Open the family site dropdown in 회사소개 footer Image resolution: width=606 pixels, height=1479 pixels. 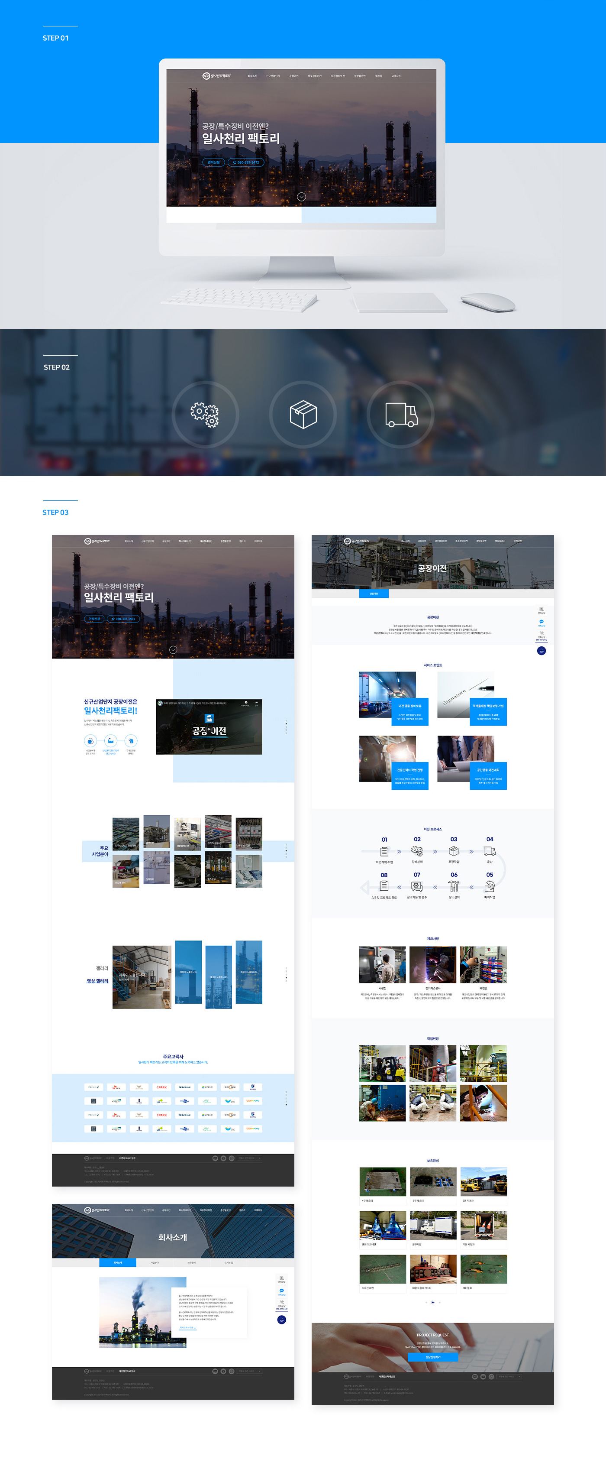pos(250,1371)
